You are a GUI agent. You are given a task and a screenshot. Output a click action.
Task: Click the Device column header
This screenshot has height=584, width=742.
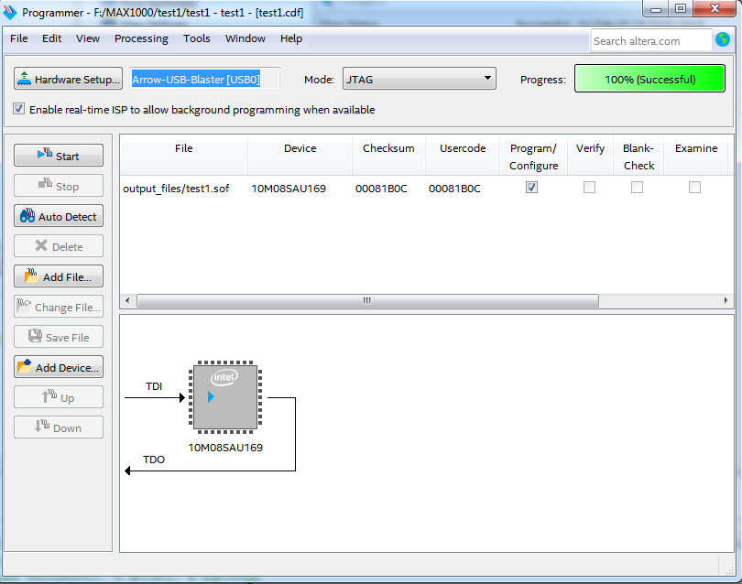click(x=300, y=156)
